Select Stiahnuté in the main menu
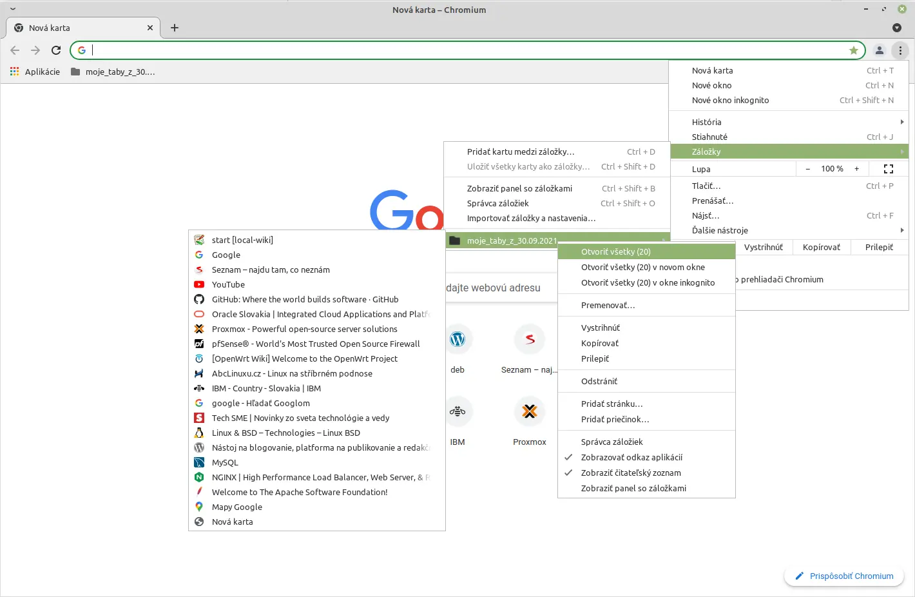The width and height of the screenshot is (915, 597). (789, 137)
